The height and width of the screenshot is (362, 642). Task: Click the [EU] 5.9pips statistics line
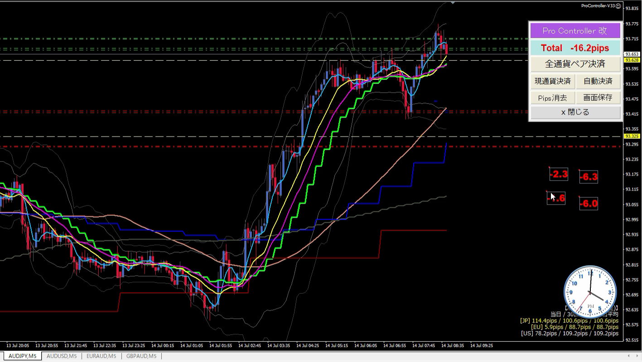(574, 327)
